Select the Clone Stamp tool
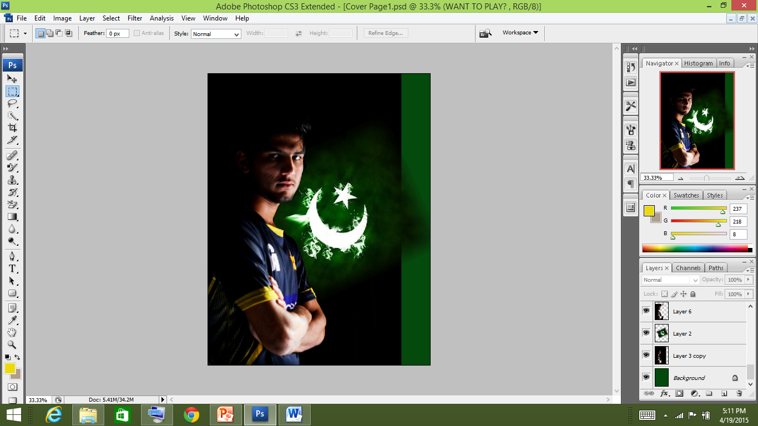758x426 pixels. [12, 180]
